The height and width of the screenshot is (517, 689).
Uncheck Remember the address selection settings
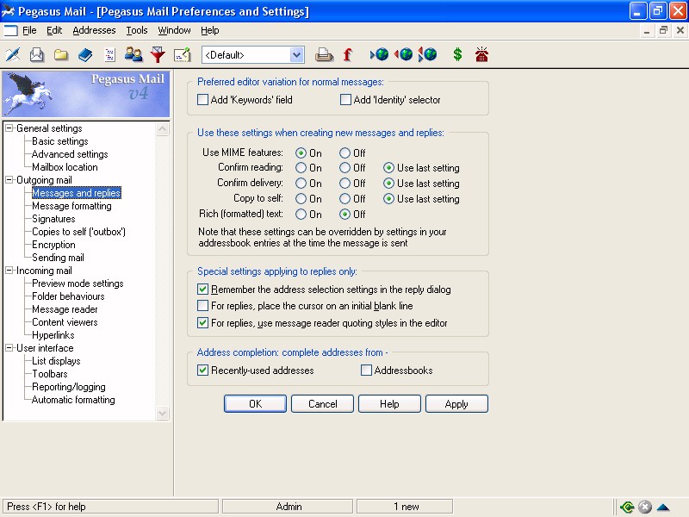pyautogui.click(x=202, y=290)
